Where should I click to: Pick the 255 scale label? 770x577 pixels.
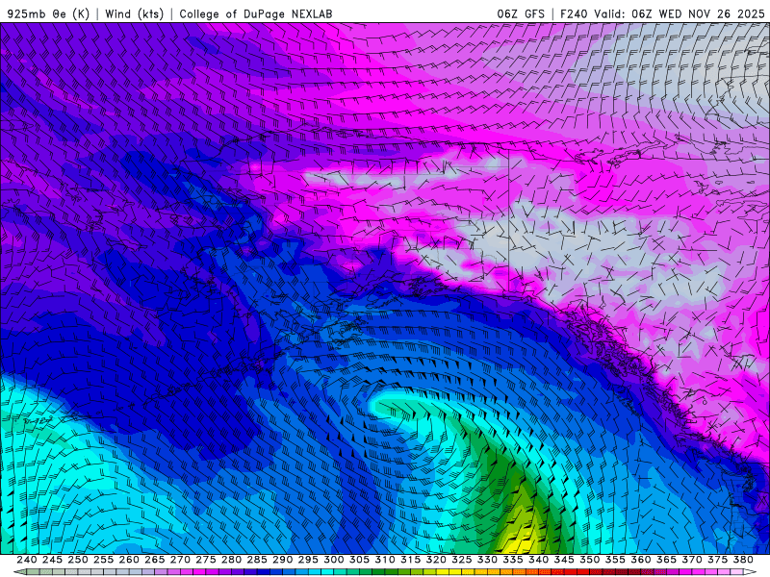click(x=103, y=560)
